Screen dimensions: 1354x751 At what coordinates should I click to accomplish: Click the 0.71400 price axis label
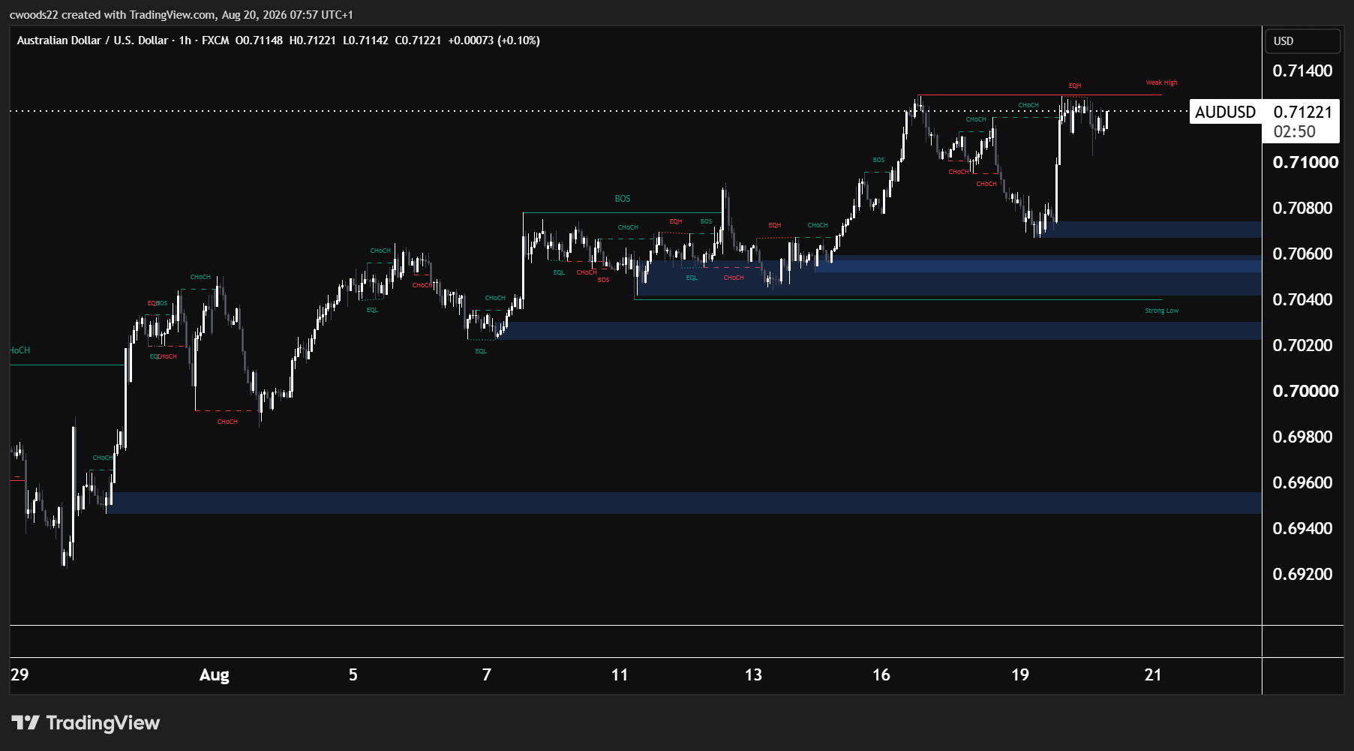1303,71
